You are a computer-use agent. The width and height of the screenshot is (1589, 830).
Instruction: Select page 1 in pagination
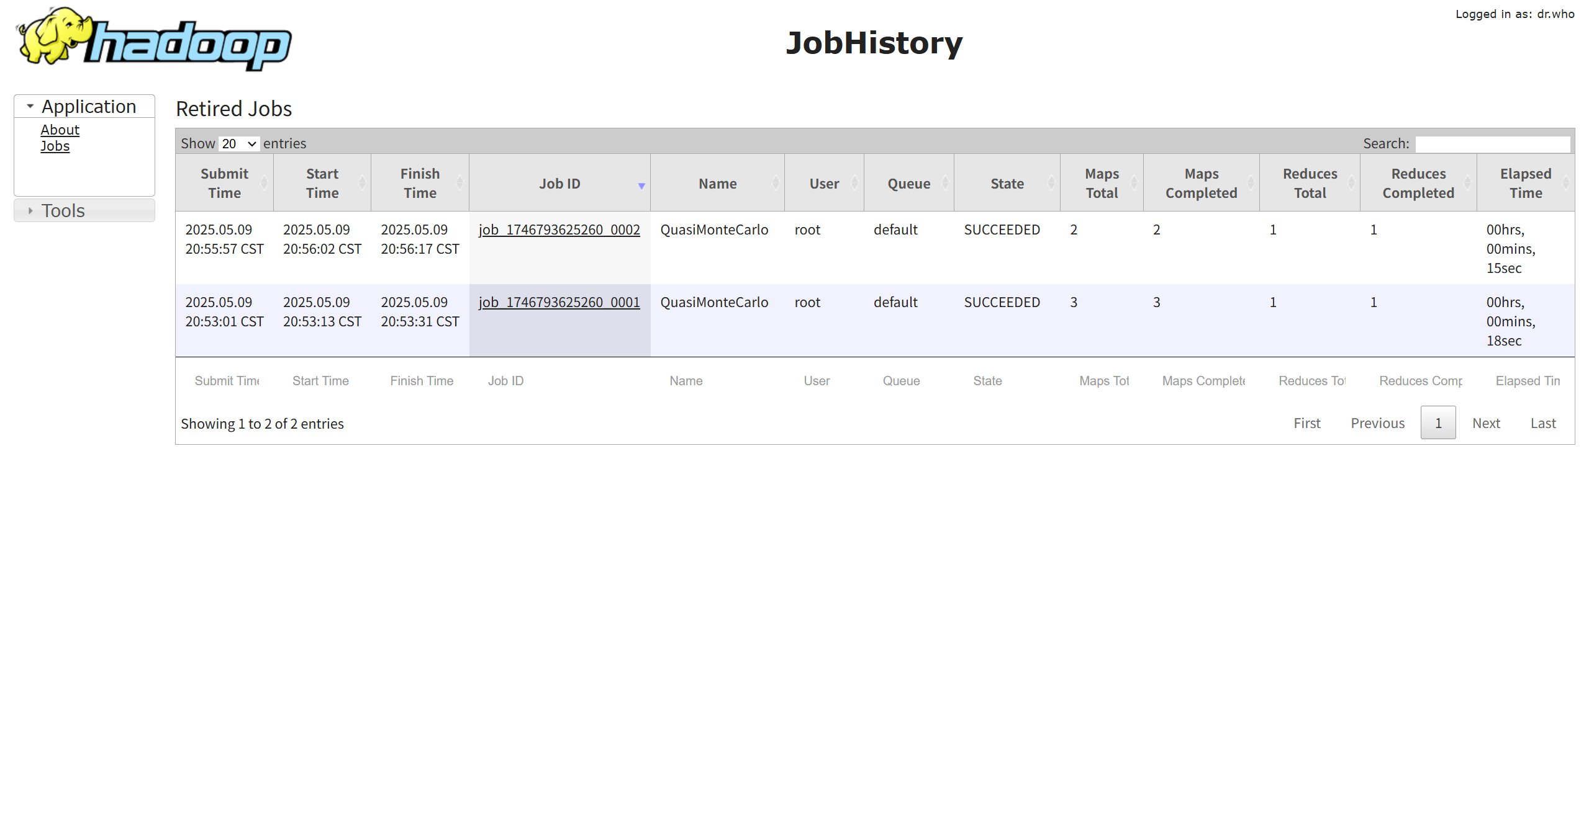[1437, 423]
